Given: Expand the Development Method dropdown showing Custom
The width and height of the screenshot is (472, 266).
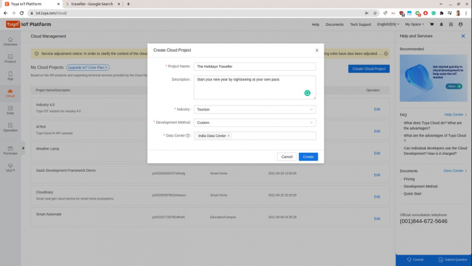Looking at the screenshot, I should [254, 123].
